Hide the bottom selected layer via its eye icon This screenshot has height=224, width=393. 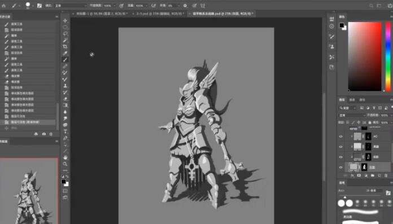click(x=341, y=167)
